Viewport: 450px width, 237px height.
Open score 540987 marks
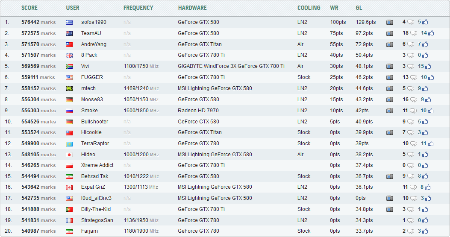point(38,231)
